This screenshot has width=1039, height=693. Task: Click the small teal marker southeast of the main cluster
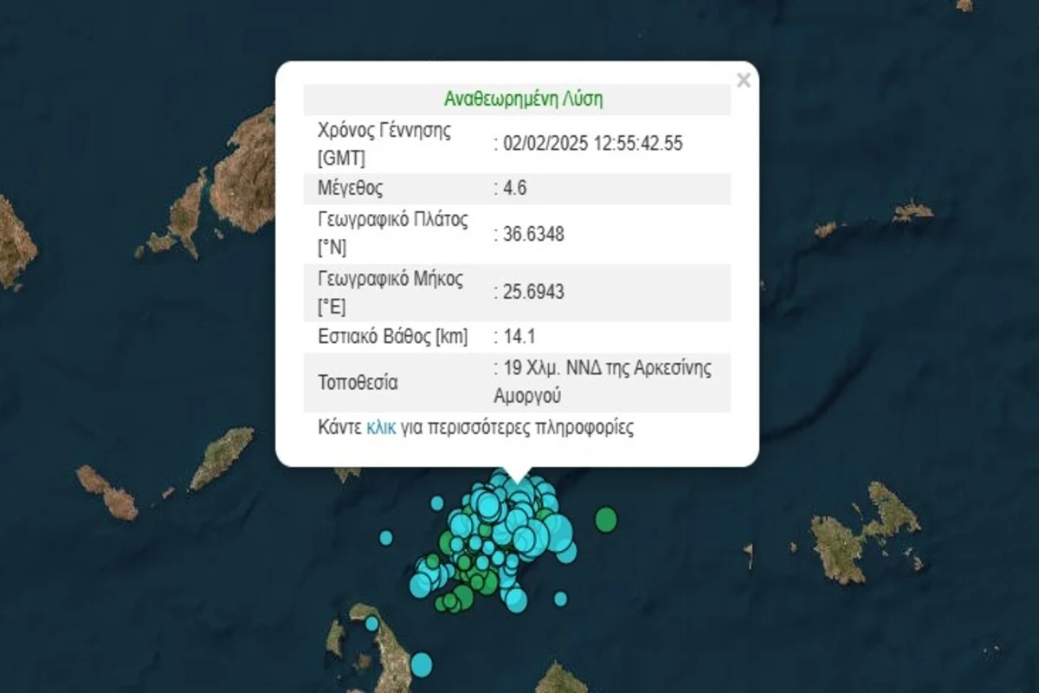561,598
